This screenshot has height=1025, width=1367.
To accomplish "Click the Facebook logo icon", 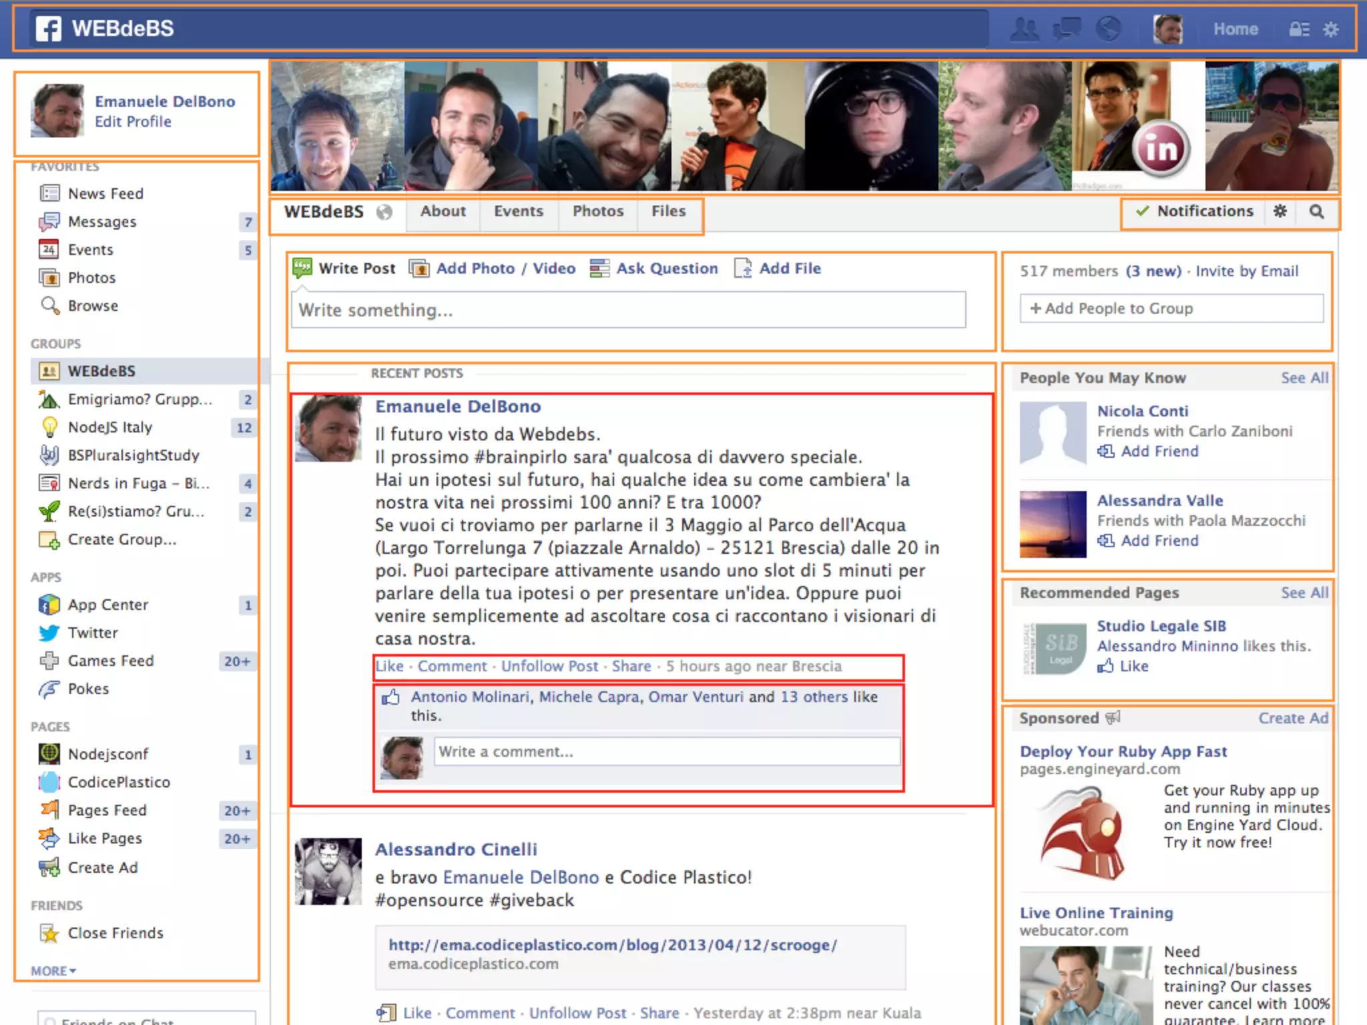I will (x=49, y=29).
